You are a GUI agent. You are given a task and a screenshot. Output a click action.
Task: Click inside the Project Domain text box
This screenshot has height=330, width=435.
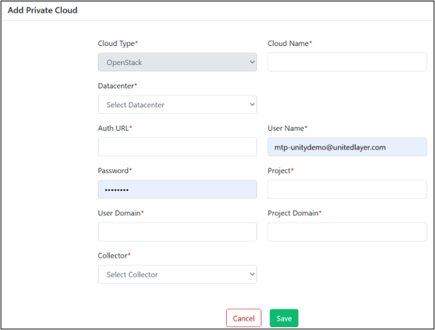(x=347, y=232)
